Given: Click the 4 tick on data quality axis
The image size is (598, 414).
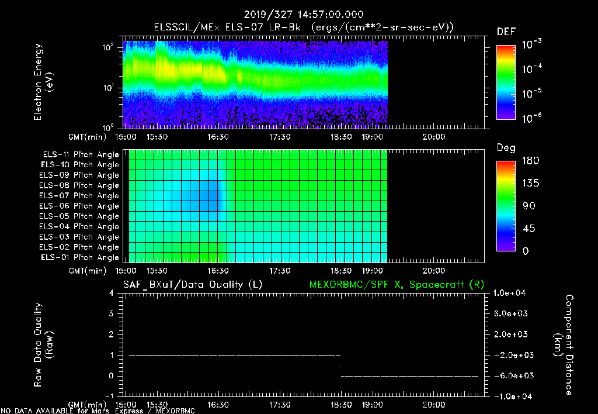Looking at the screenshot, I should [112, 293].
